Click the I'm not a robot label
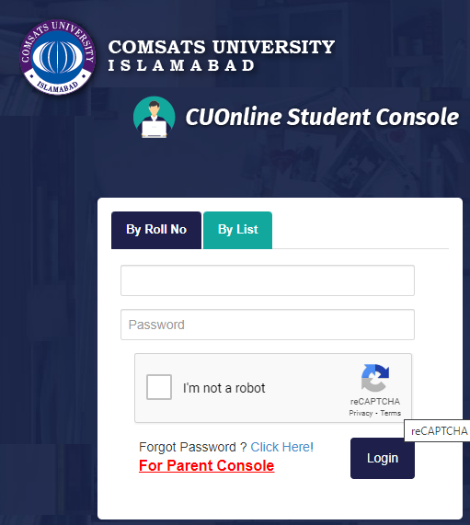This screenshot has width=470, height=525. (x=224, y=388)
